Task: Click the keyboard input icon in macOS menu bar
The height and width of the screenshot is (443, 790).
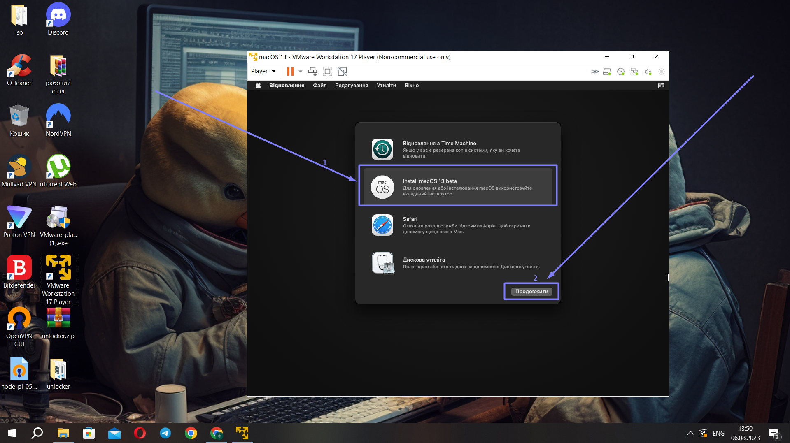Action: click(x=661, y=86)
